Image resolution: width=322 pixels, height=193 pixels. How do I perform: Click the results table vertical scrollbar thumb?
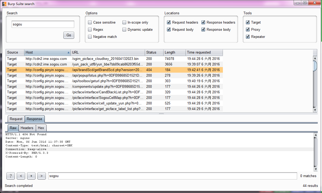click(x=315, y=66)
